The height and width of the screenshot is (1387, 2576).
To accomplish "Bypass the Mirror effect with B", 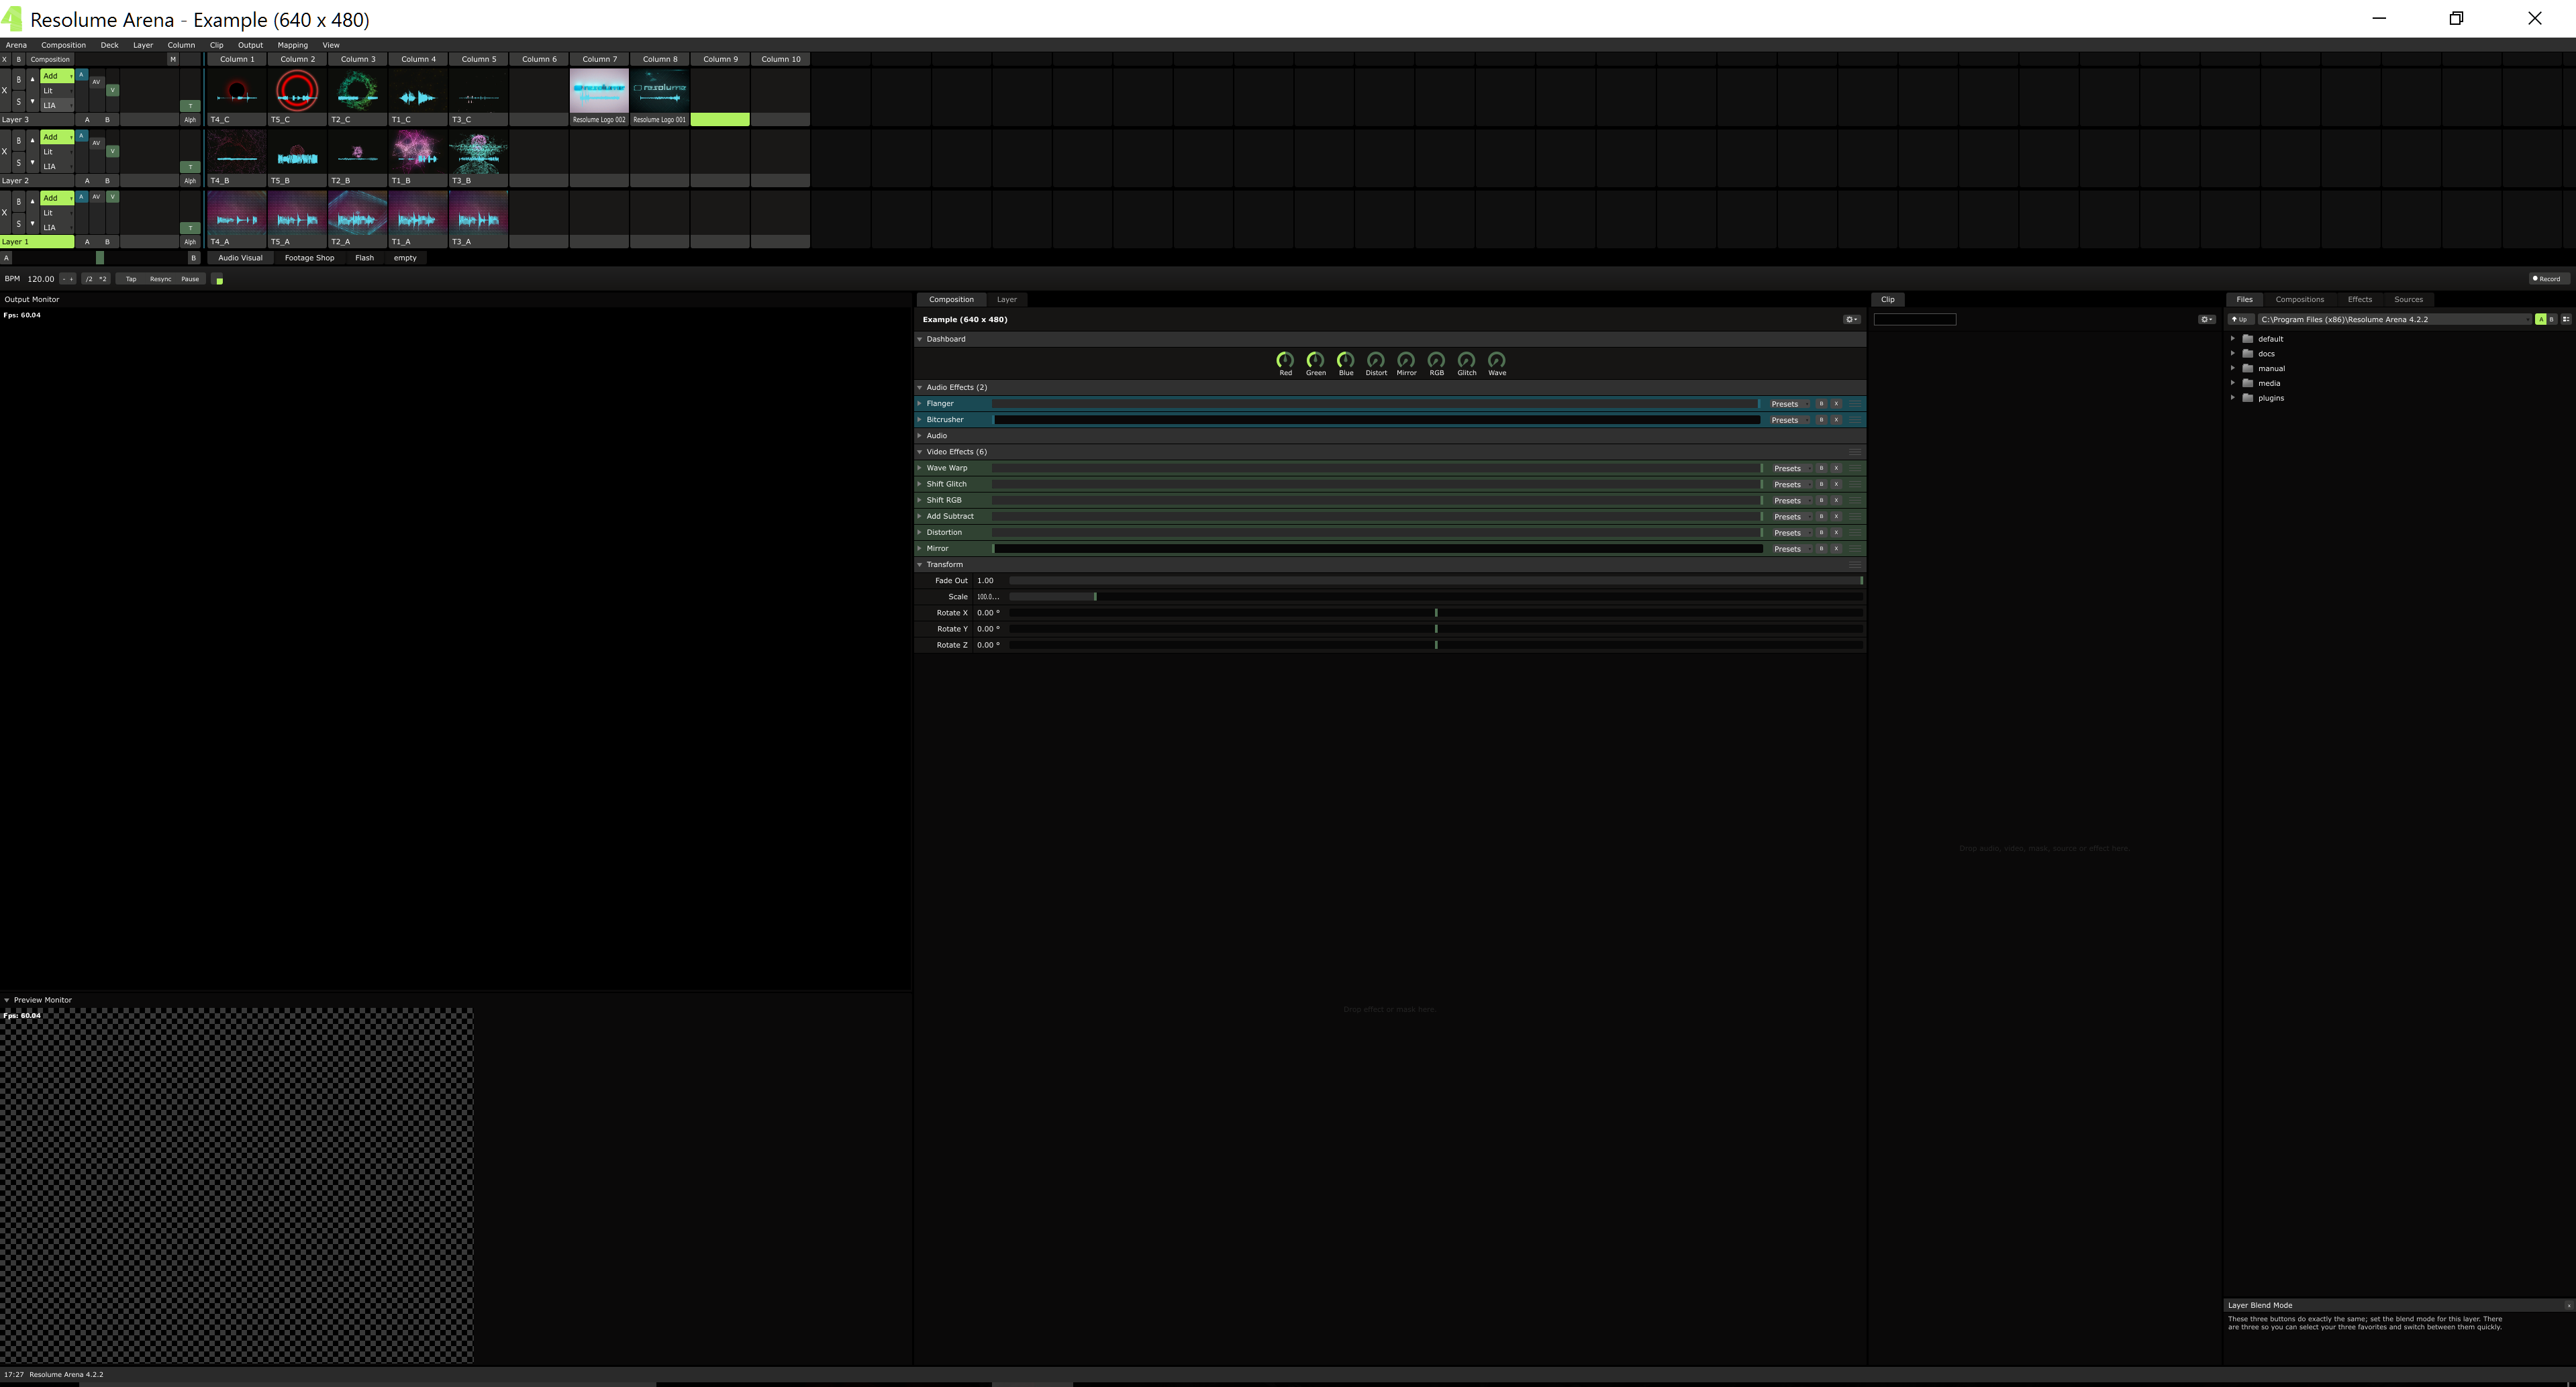I will tap(1821, 549).
